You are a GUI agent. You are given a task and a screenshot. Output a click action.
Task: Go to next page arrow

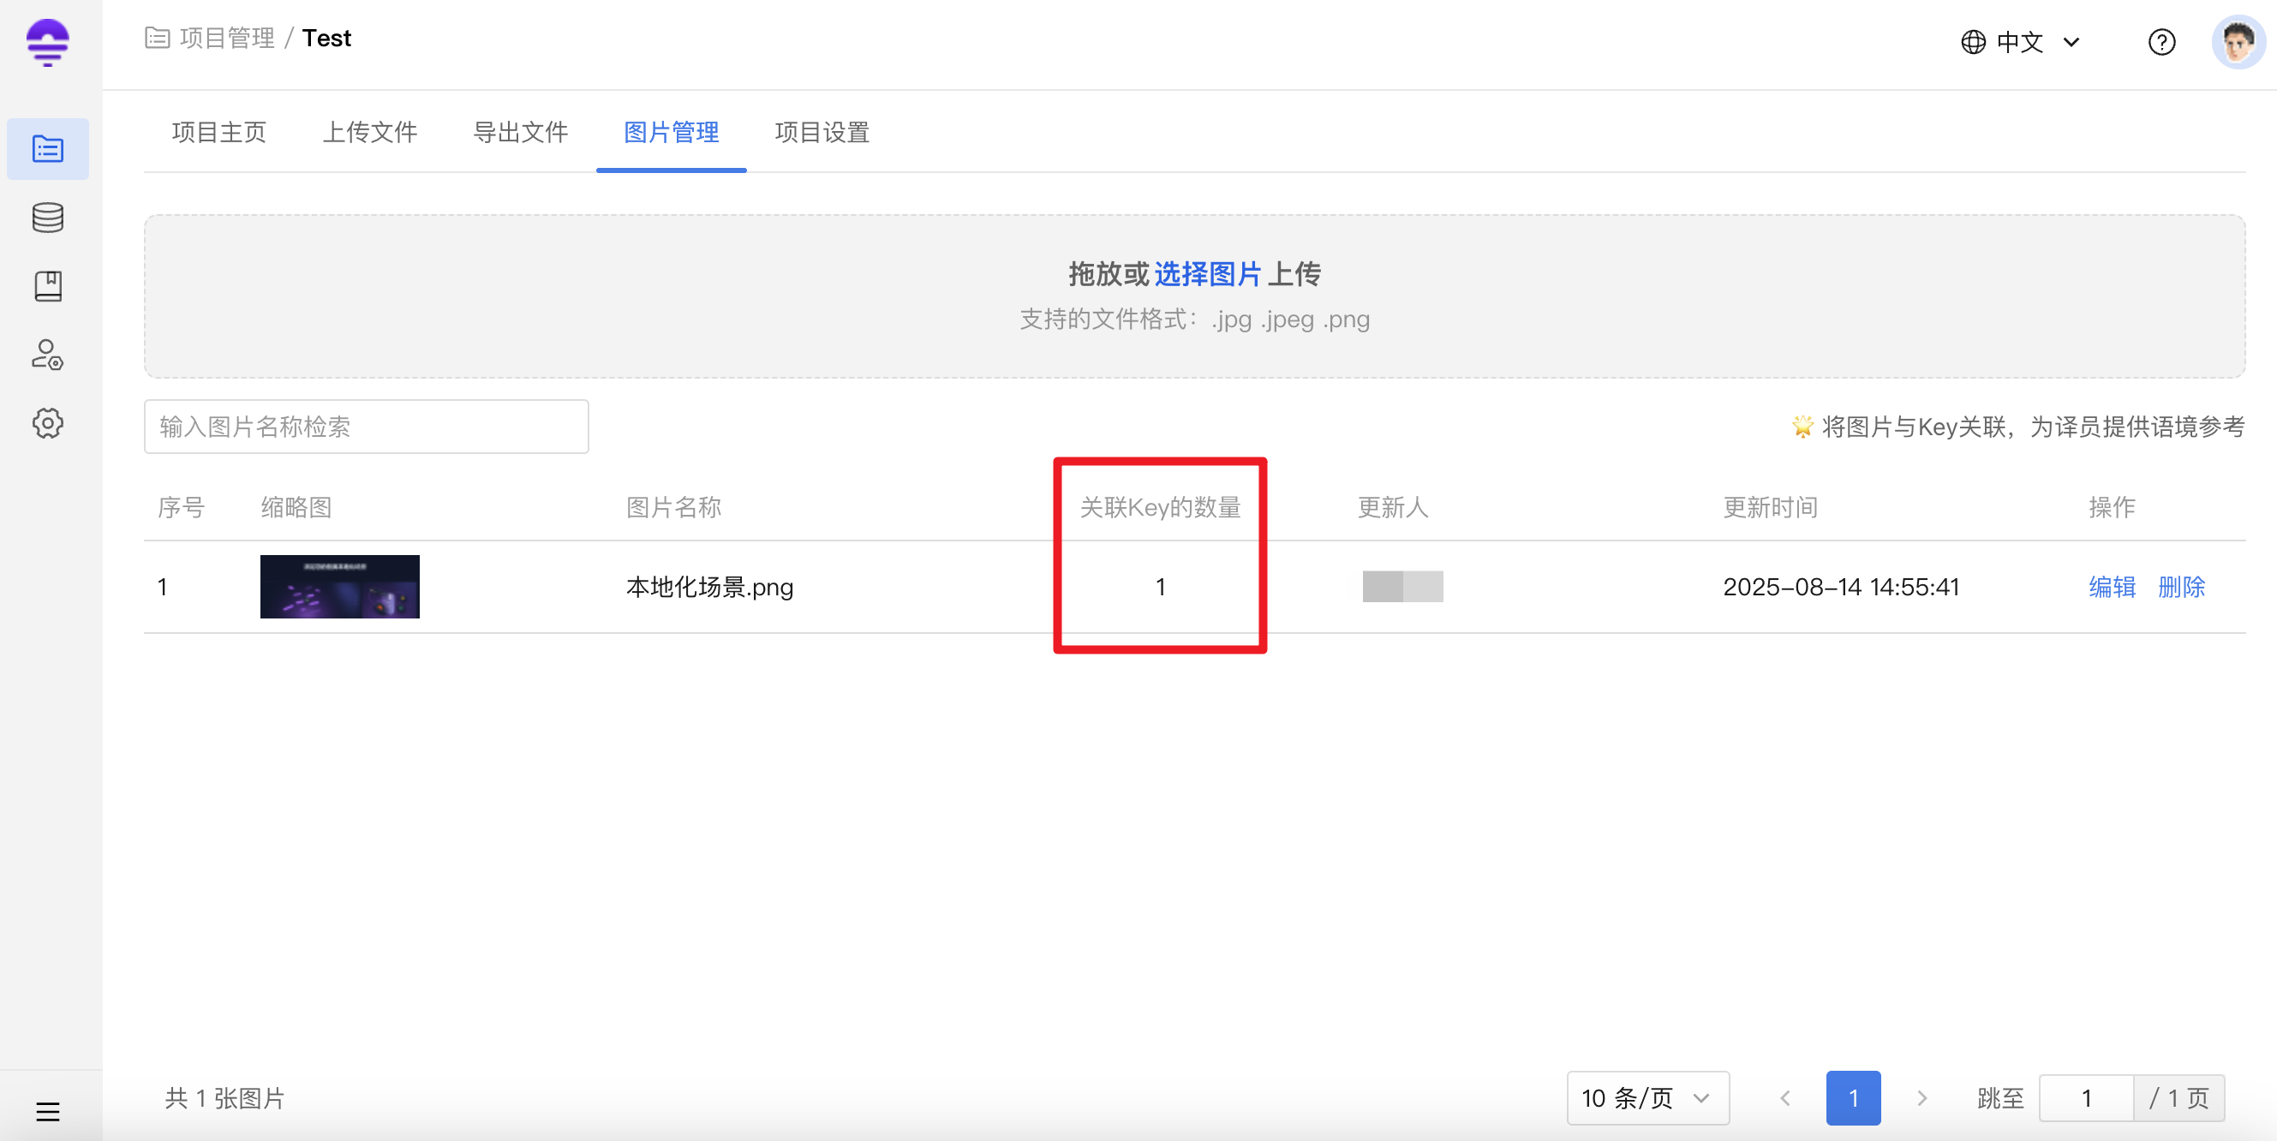coord(1921,1097)
